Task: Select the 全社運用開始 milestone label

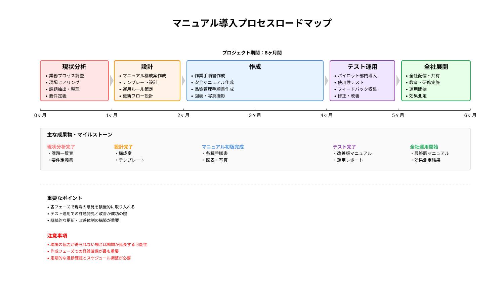Action: click(424, 147)
